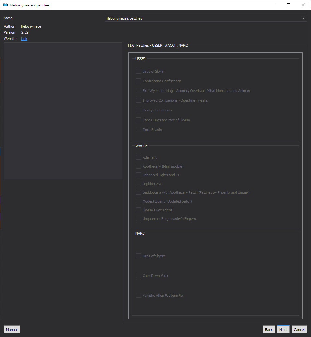Click the Back button
The image size is (311, 337).
(269, 329)
